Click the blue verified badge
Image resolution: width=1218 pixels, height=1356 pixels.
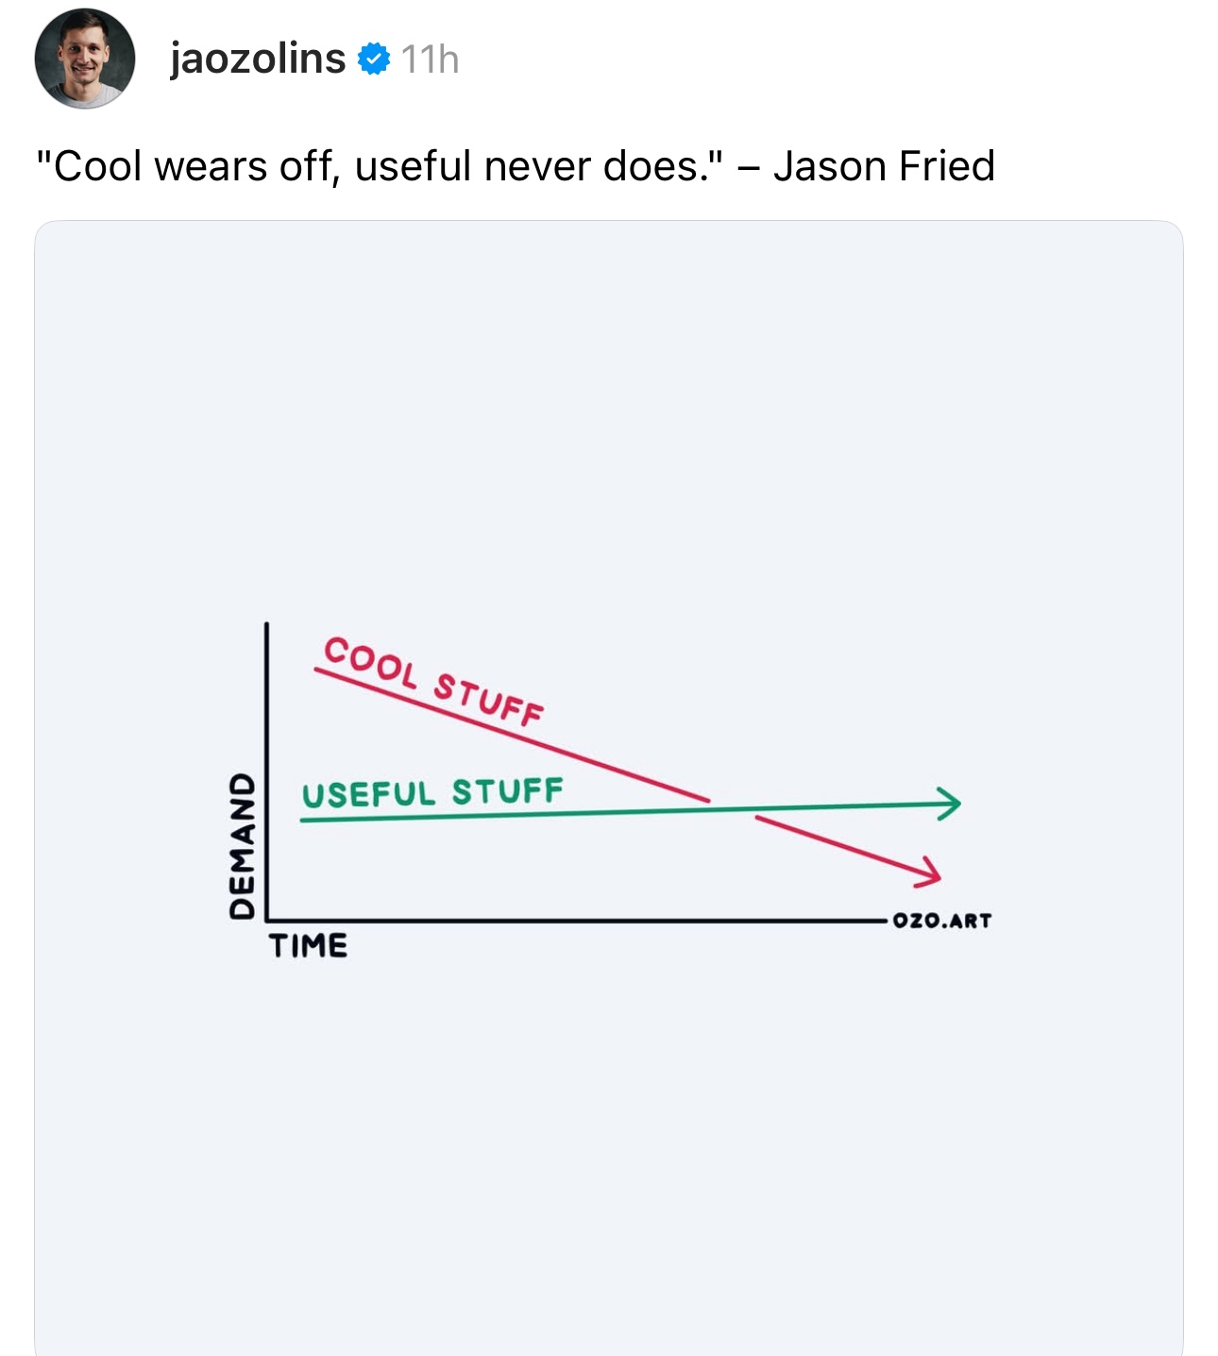coord(375,59)
